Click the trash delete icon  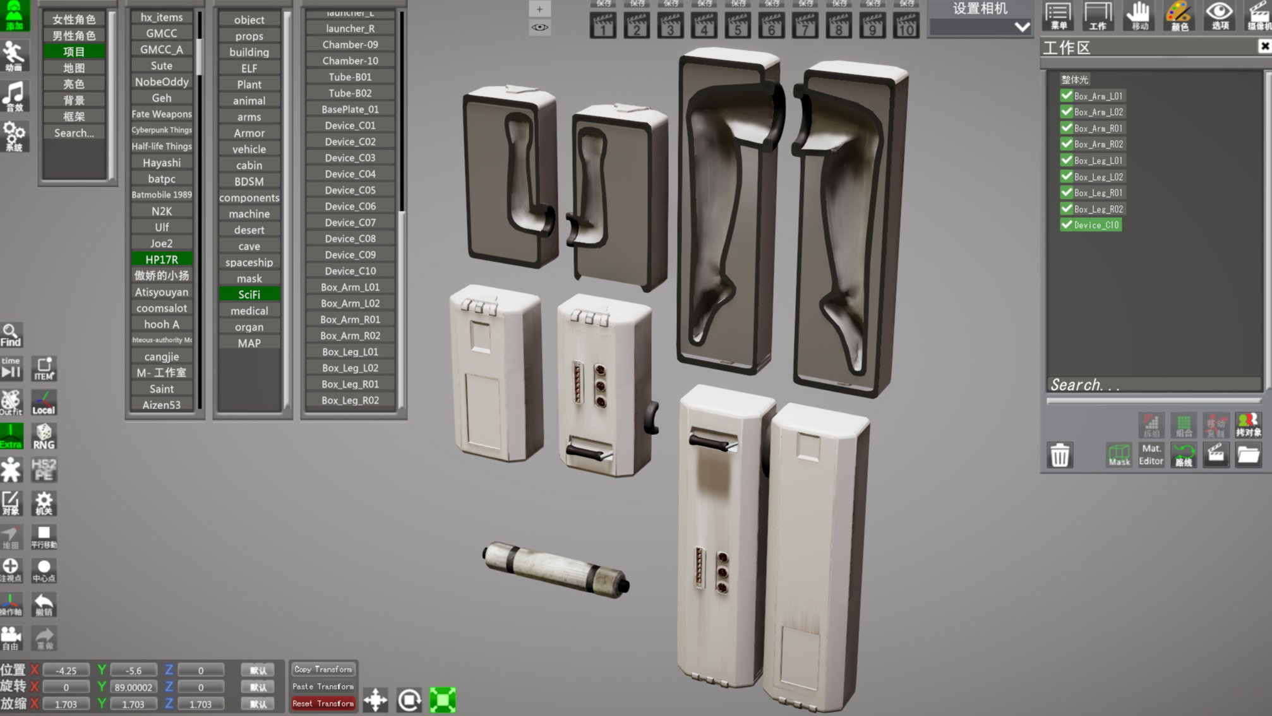click(x=1060, y=455)
